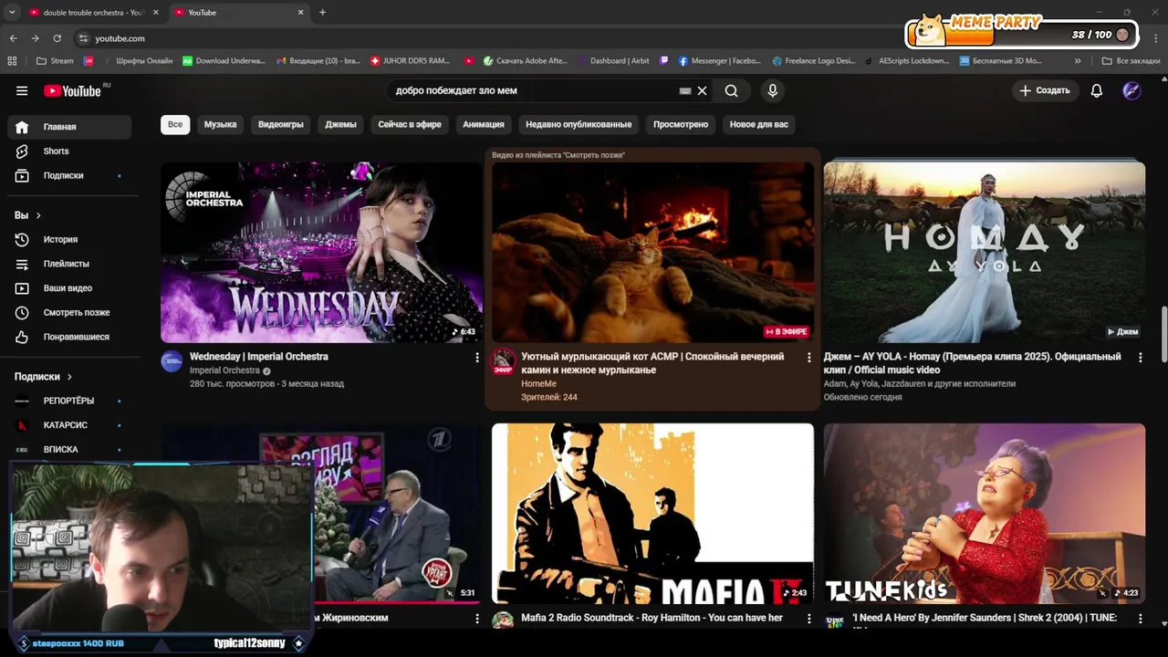Open more options for the Wednesday video
This screenshot has width=1168, height=657.
click(x=476, y=358)
